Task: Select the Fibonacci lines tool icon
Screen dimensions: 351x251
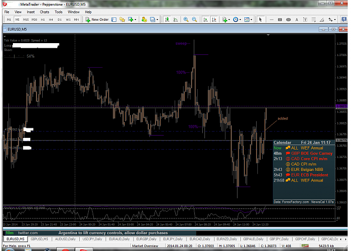Action: 313,20
